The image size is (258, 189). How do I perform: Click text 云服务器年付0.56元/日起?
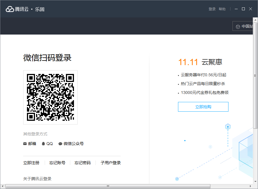[x=204, y=75]
